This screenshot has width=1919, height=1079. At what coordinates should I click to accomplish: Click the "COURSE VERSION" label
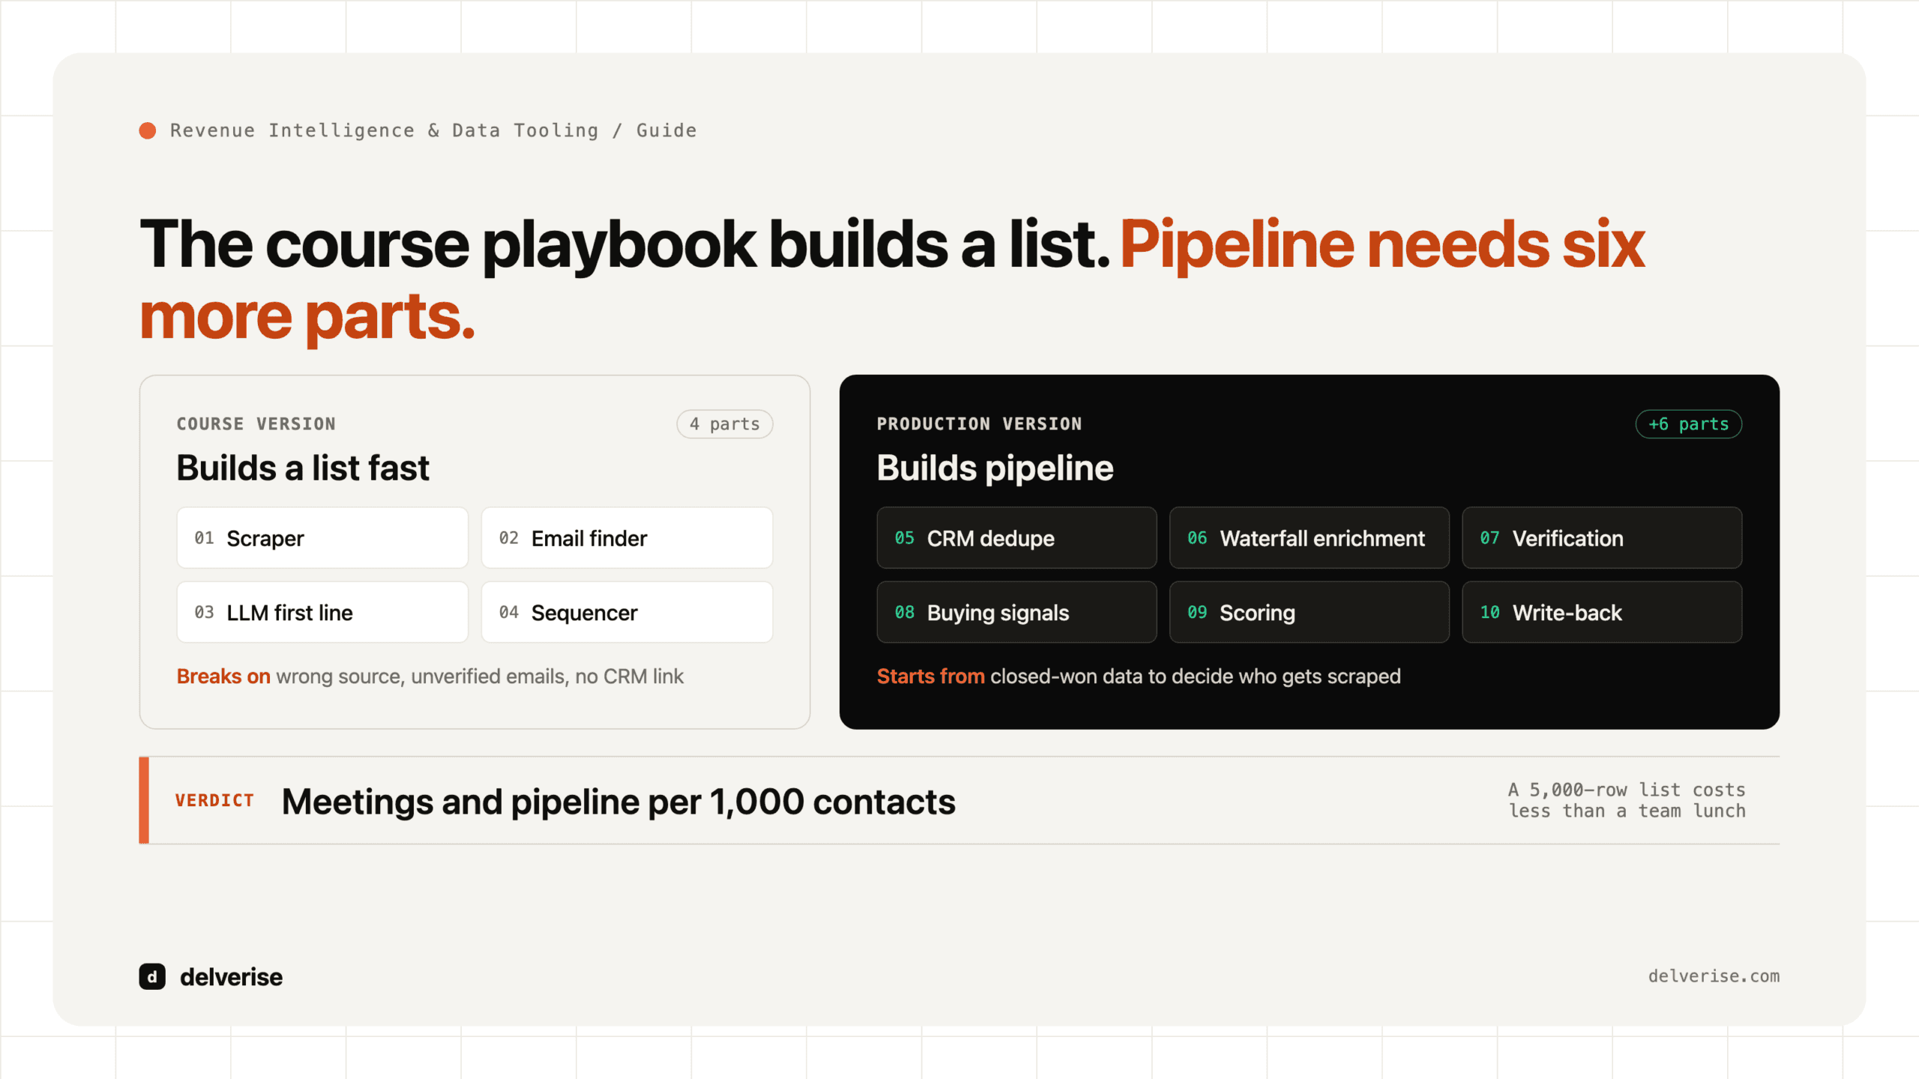pyautogui.click(x=256, y=424)
